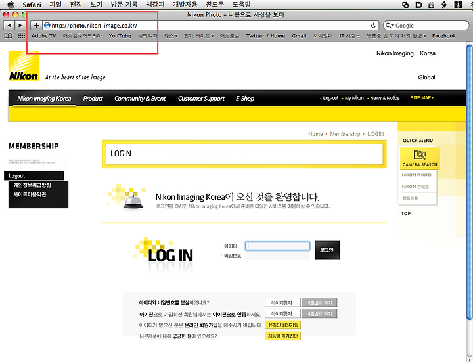Viewport: 473px width, 362px height.
Task: Go back with Safari's back arrow
Action: [9, 26]
